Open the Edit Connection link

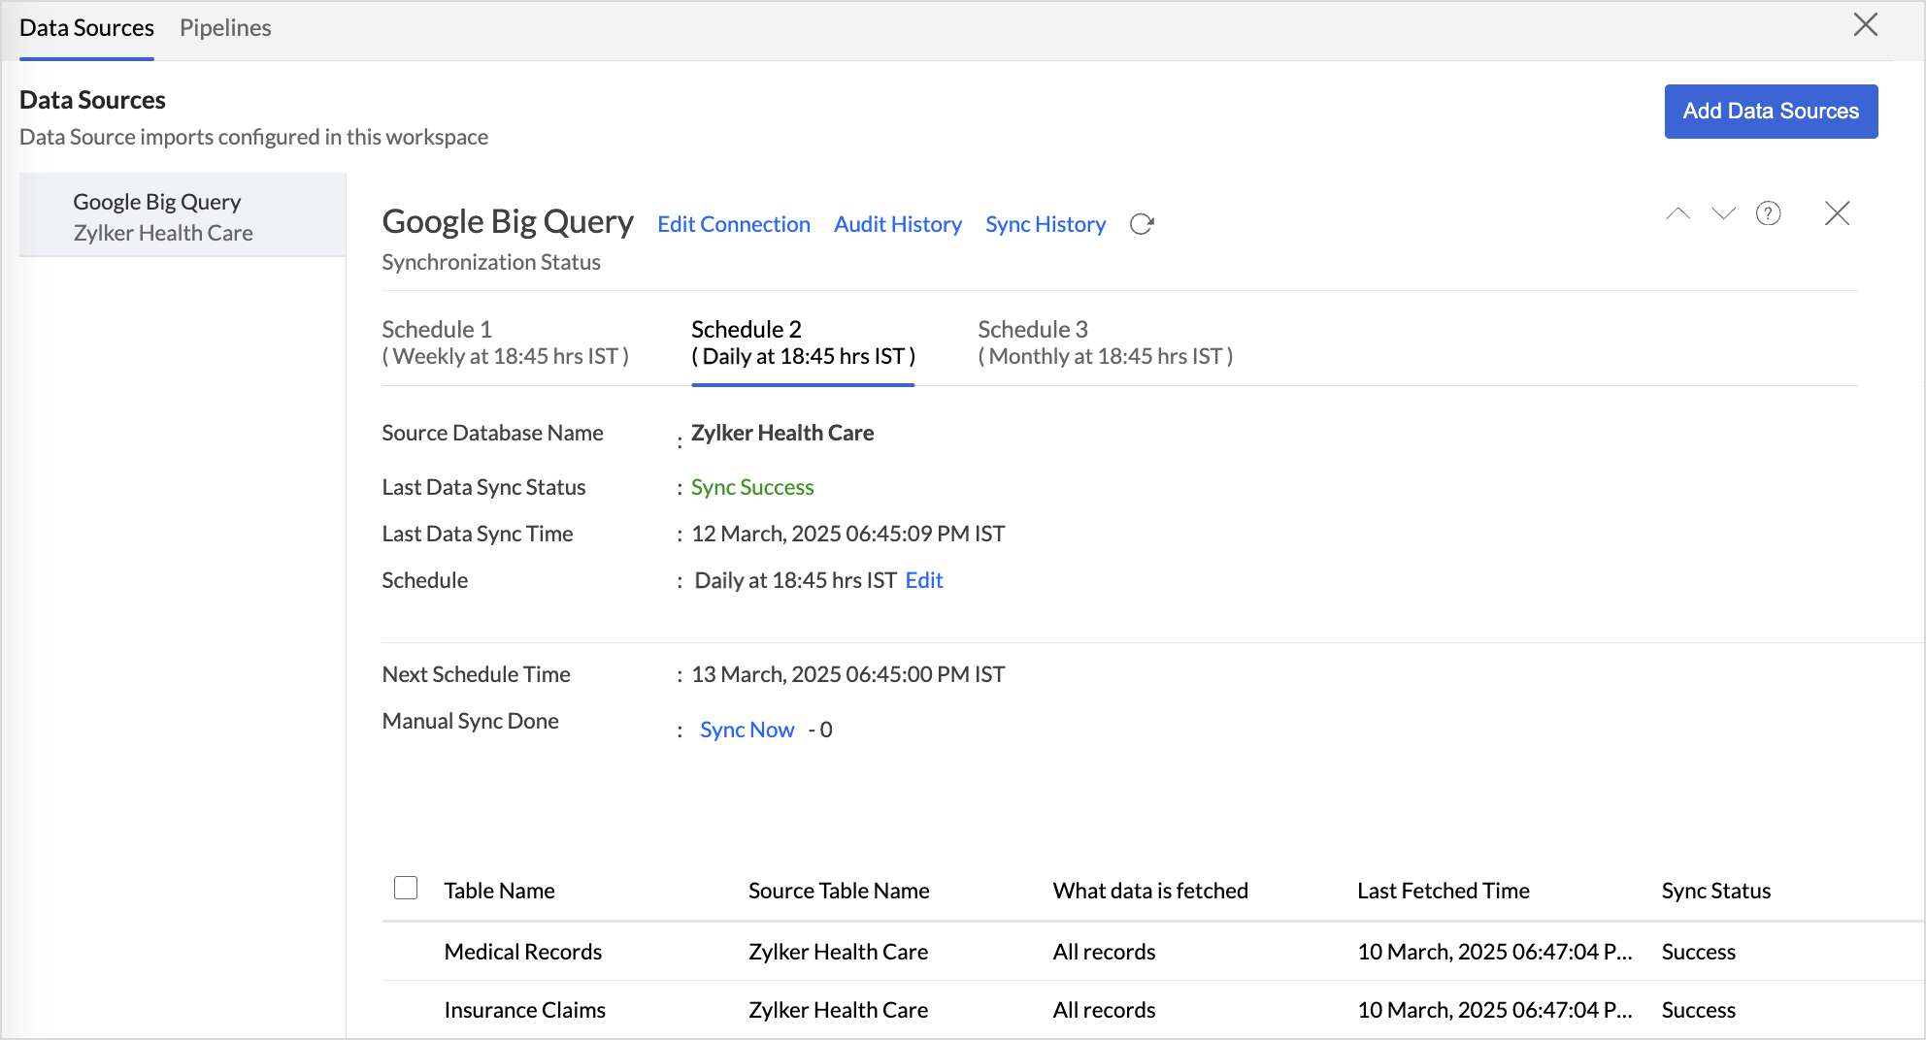click(x=734, y=224)
